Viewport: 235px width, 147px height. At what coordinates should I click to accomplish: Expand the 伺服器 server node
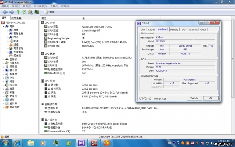coord(3,67)
